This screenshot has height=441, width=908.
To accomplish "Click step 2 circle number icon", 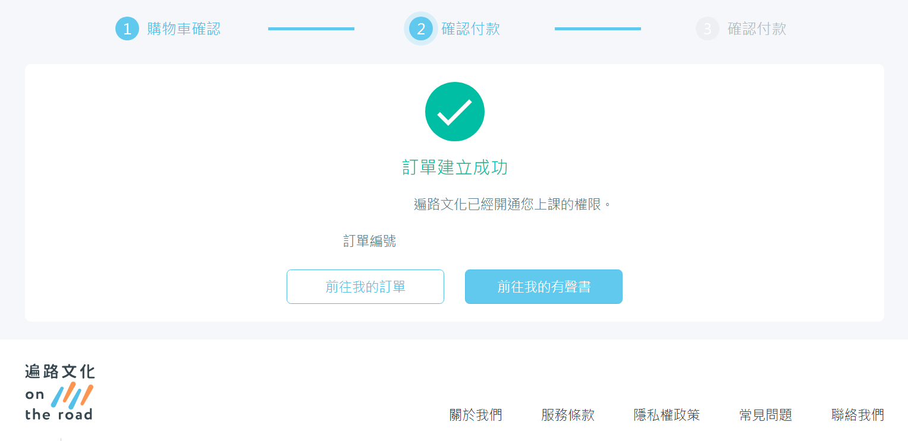I will (x=421, y=28).
